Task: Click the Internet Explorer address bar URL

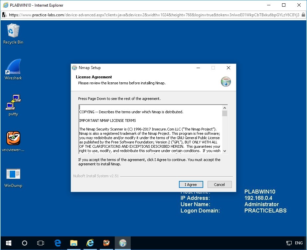Action: pyautogui.click(x=154, y=15)
